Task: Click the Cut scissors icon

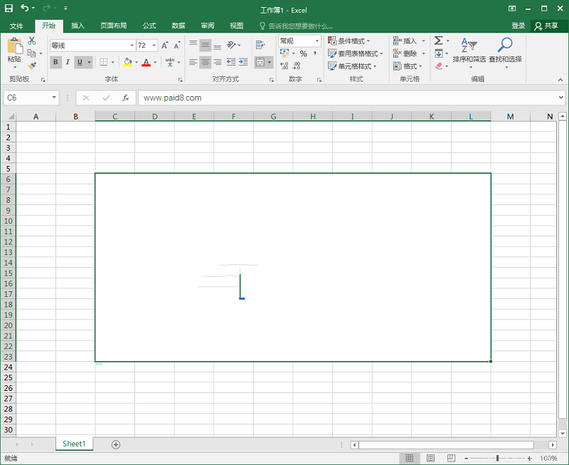Action: tap(32, 41)
